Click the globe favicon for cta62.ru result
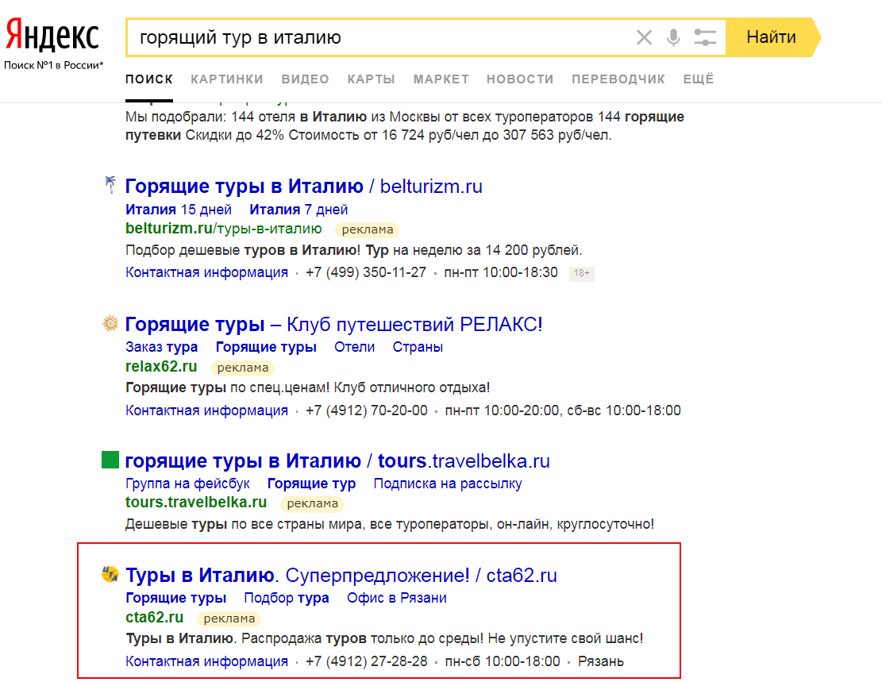 110,574
